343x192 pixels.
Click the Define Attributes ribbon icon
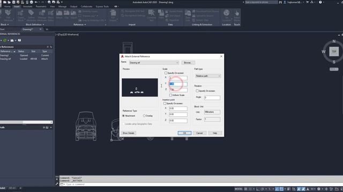pos(31,15)
